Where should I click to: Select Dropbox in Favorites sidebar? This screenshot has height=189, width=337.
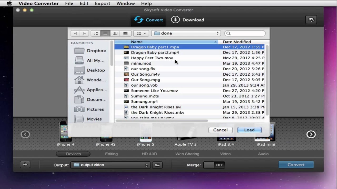tap(90, 51)
